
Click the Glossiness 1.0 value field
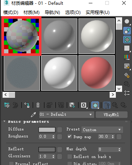(x=45, y=157)
